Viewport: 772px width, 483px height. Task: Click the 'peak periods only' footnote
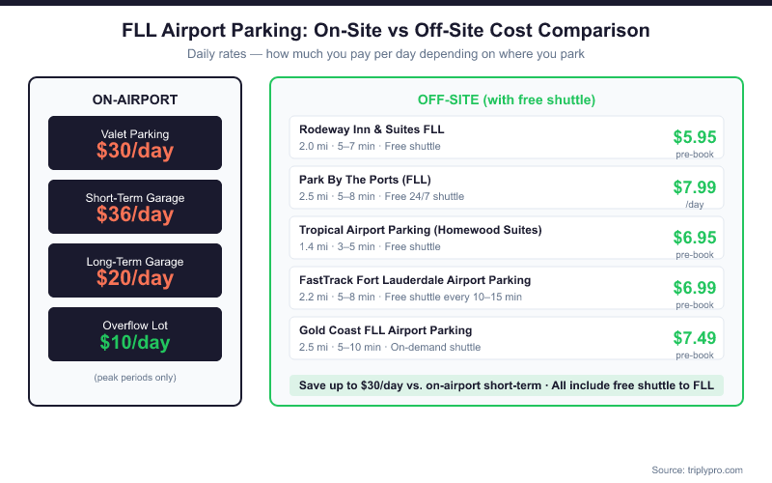[135, 377]
